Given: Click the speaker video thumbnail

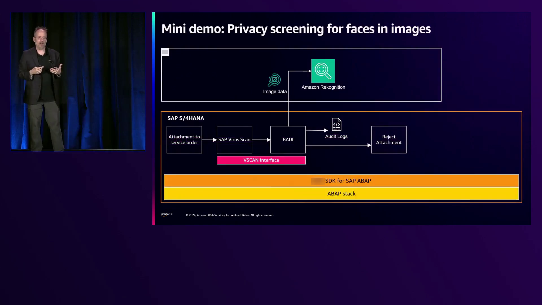Looking at the screenshot, I should 78,81.
